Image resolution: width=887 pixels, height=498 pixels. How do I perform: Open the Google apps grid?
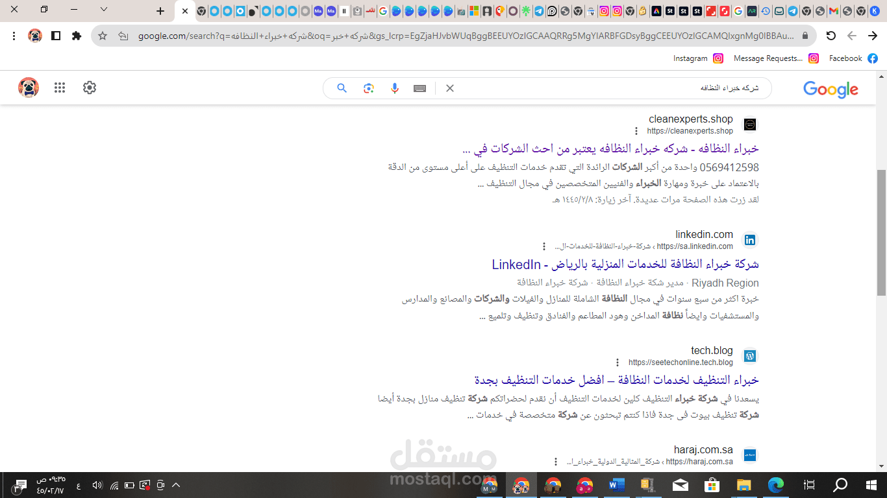click(x=60, y=88)
